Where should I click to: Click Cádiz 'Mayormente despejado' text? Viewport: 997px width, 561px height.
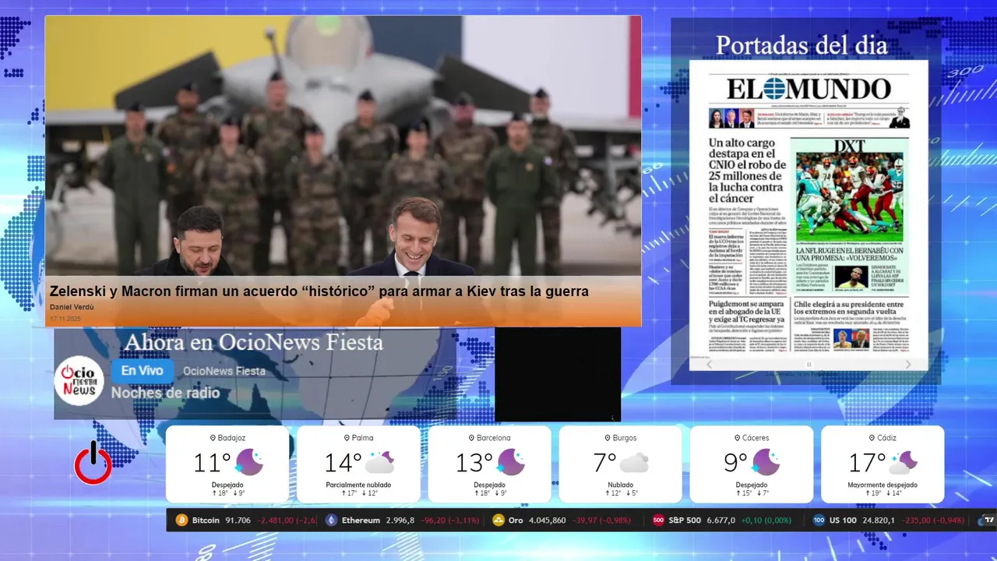click(883, 485)
